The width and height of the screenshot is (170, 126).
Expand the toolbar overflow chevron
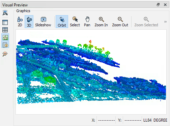165,22
